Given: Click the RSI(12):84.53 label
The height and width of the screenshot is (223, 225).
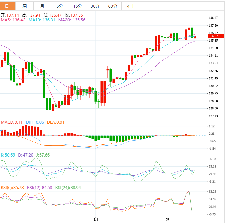Looking at the screenshot, I should coord(40,188).
